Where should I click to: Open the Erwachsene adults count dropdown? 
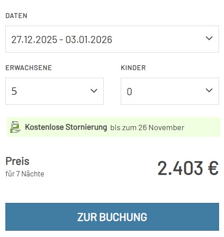pos(54,91)
